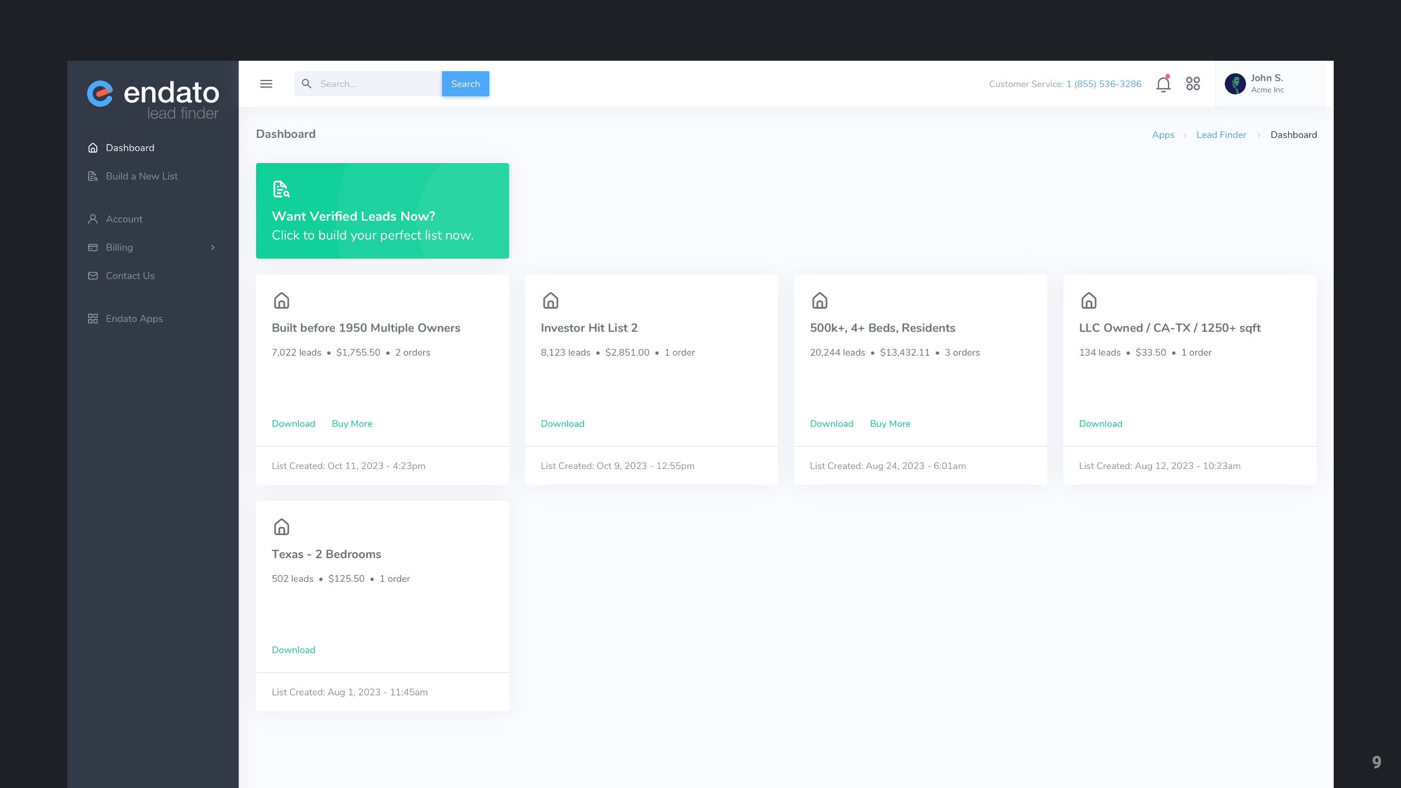Image resolution: width=1401 pixels, height=788 pixels.
Task: Click John S. profile avatar
Action: (1235, 84)
